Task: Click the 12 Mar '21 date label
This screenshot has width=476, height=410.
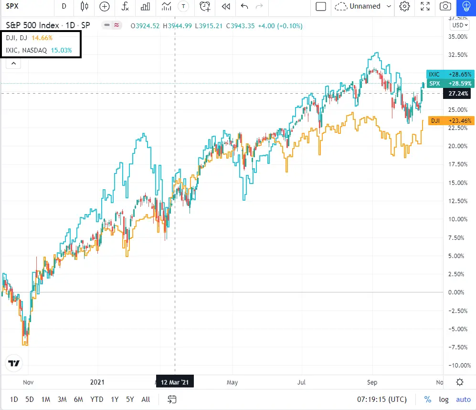Action: (175, 382)
